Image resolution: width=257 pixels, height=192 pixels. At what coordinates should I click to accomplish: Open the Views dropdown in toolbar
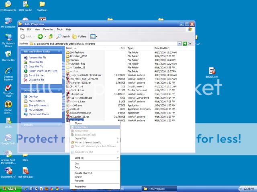(94, 36)
